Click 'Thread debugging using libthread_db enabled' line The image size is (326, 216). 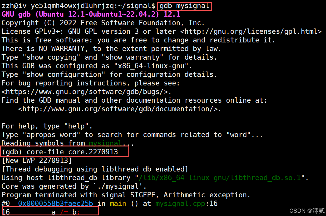click(95, 169)
